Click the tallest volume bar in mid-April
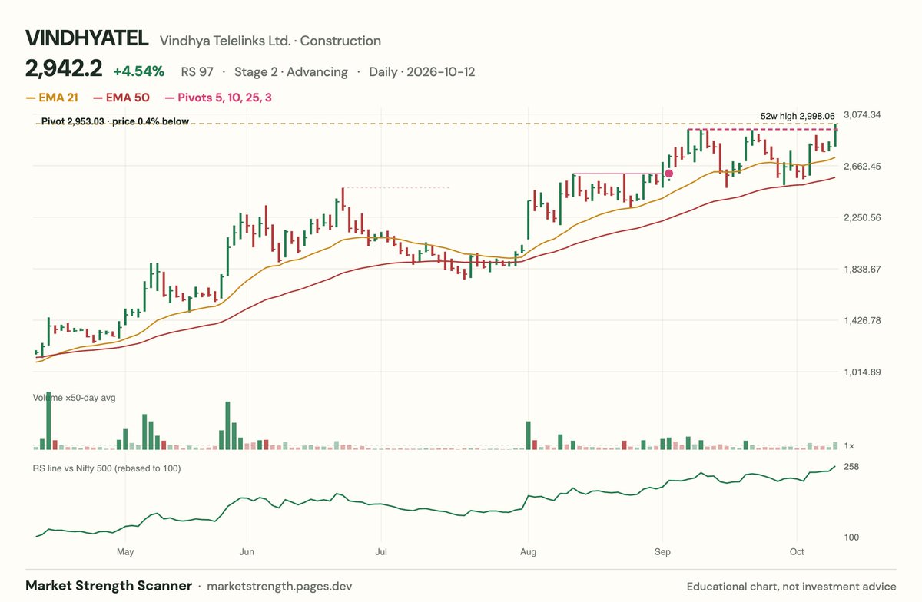922x602 pixels. (48, 421)
